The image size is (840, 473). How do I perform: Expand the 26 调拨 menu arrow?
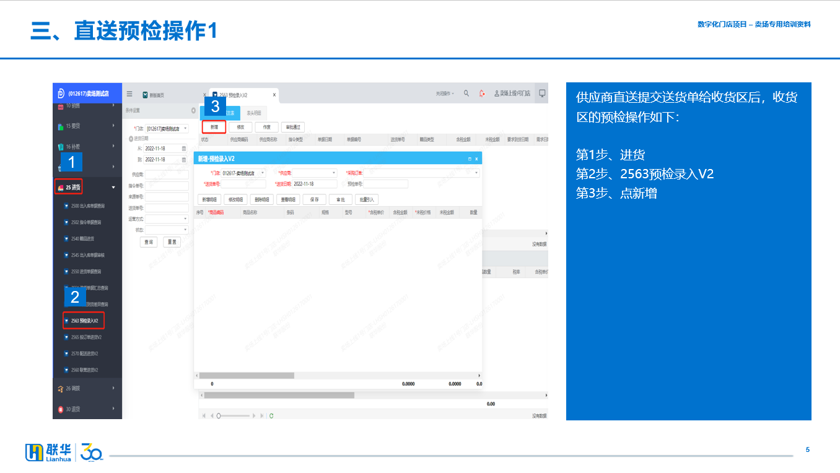pos(113,388)
